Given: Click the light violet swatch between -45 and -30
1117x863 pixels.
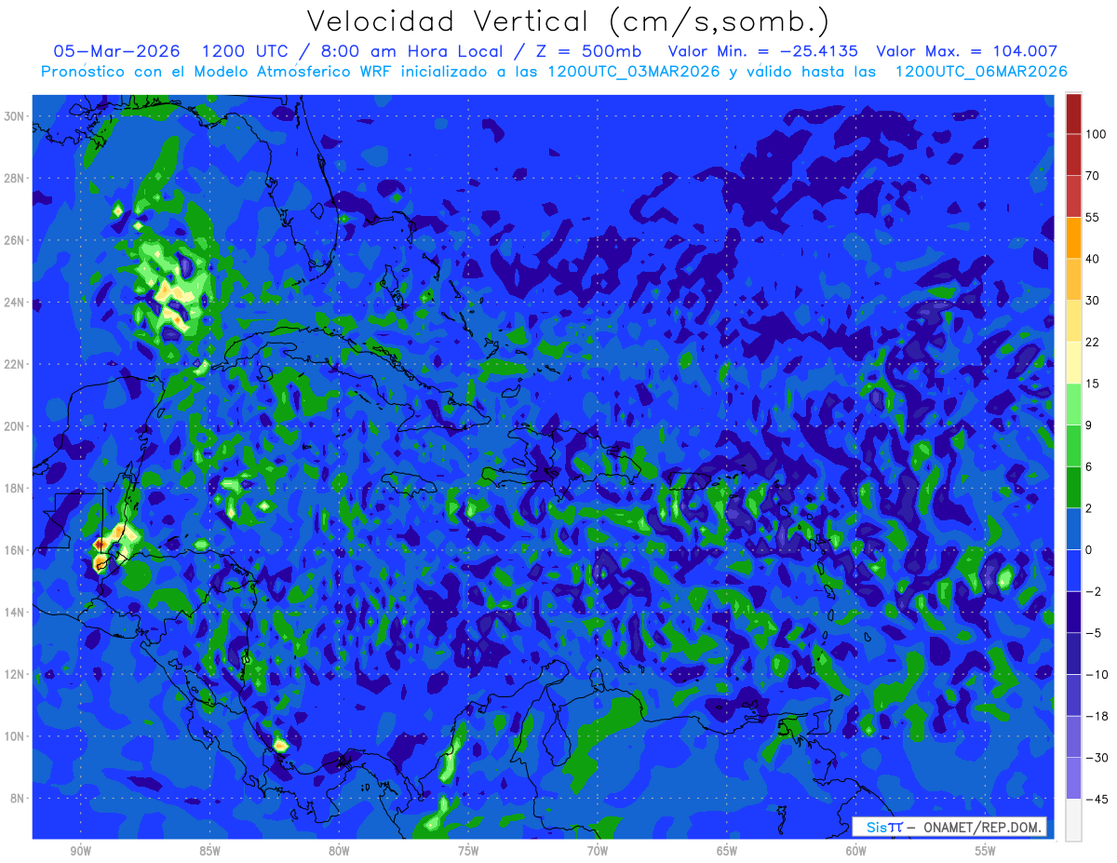Looking at the screenshot, I should [x=1073, y=778].
